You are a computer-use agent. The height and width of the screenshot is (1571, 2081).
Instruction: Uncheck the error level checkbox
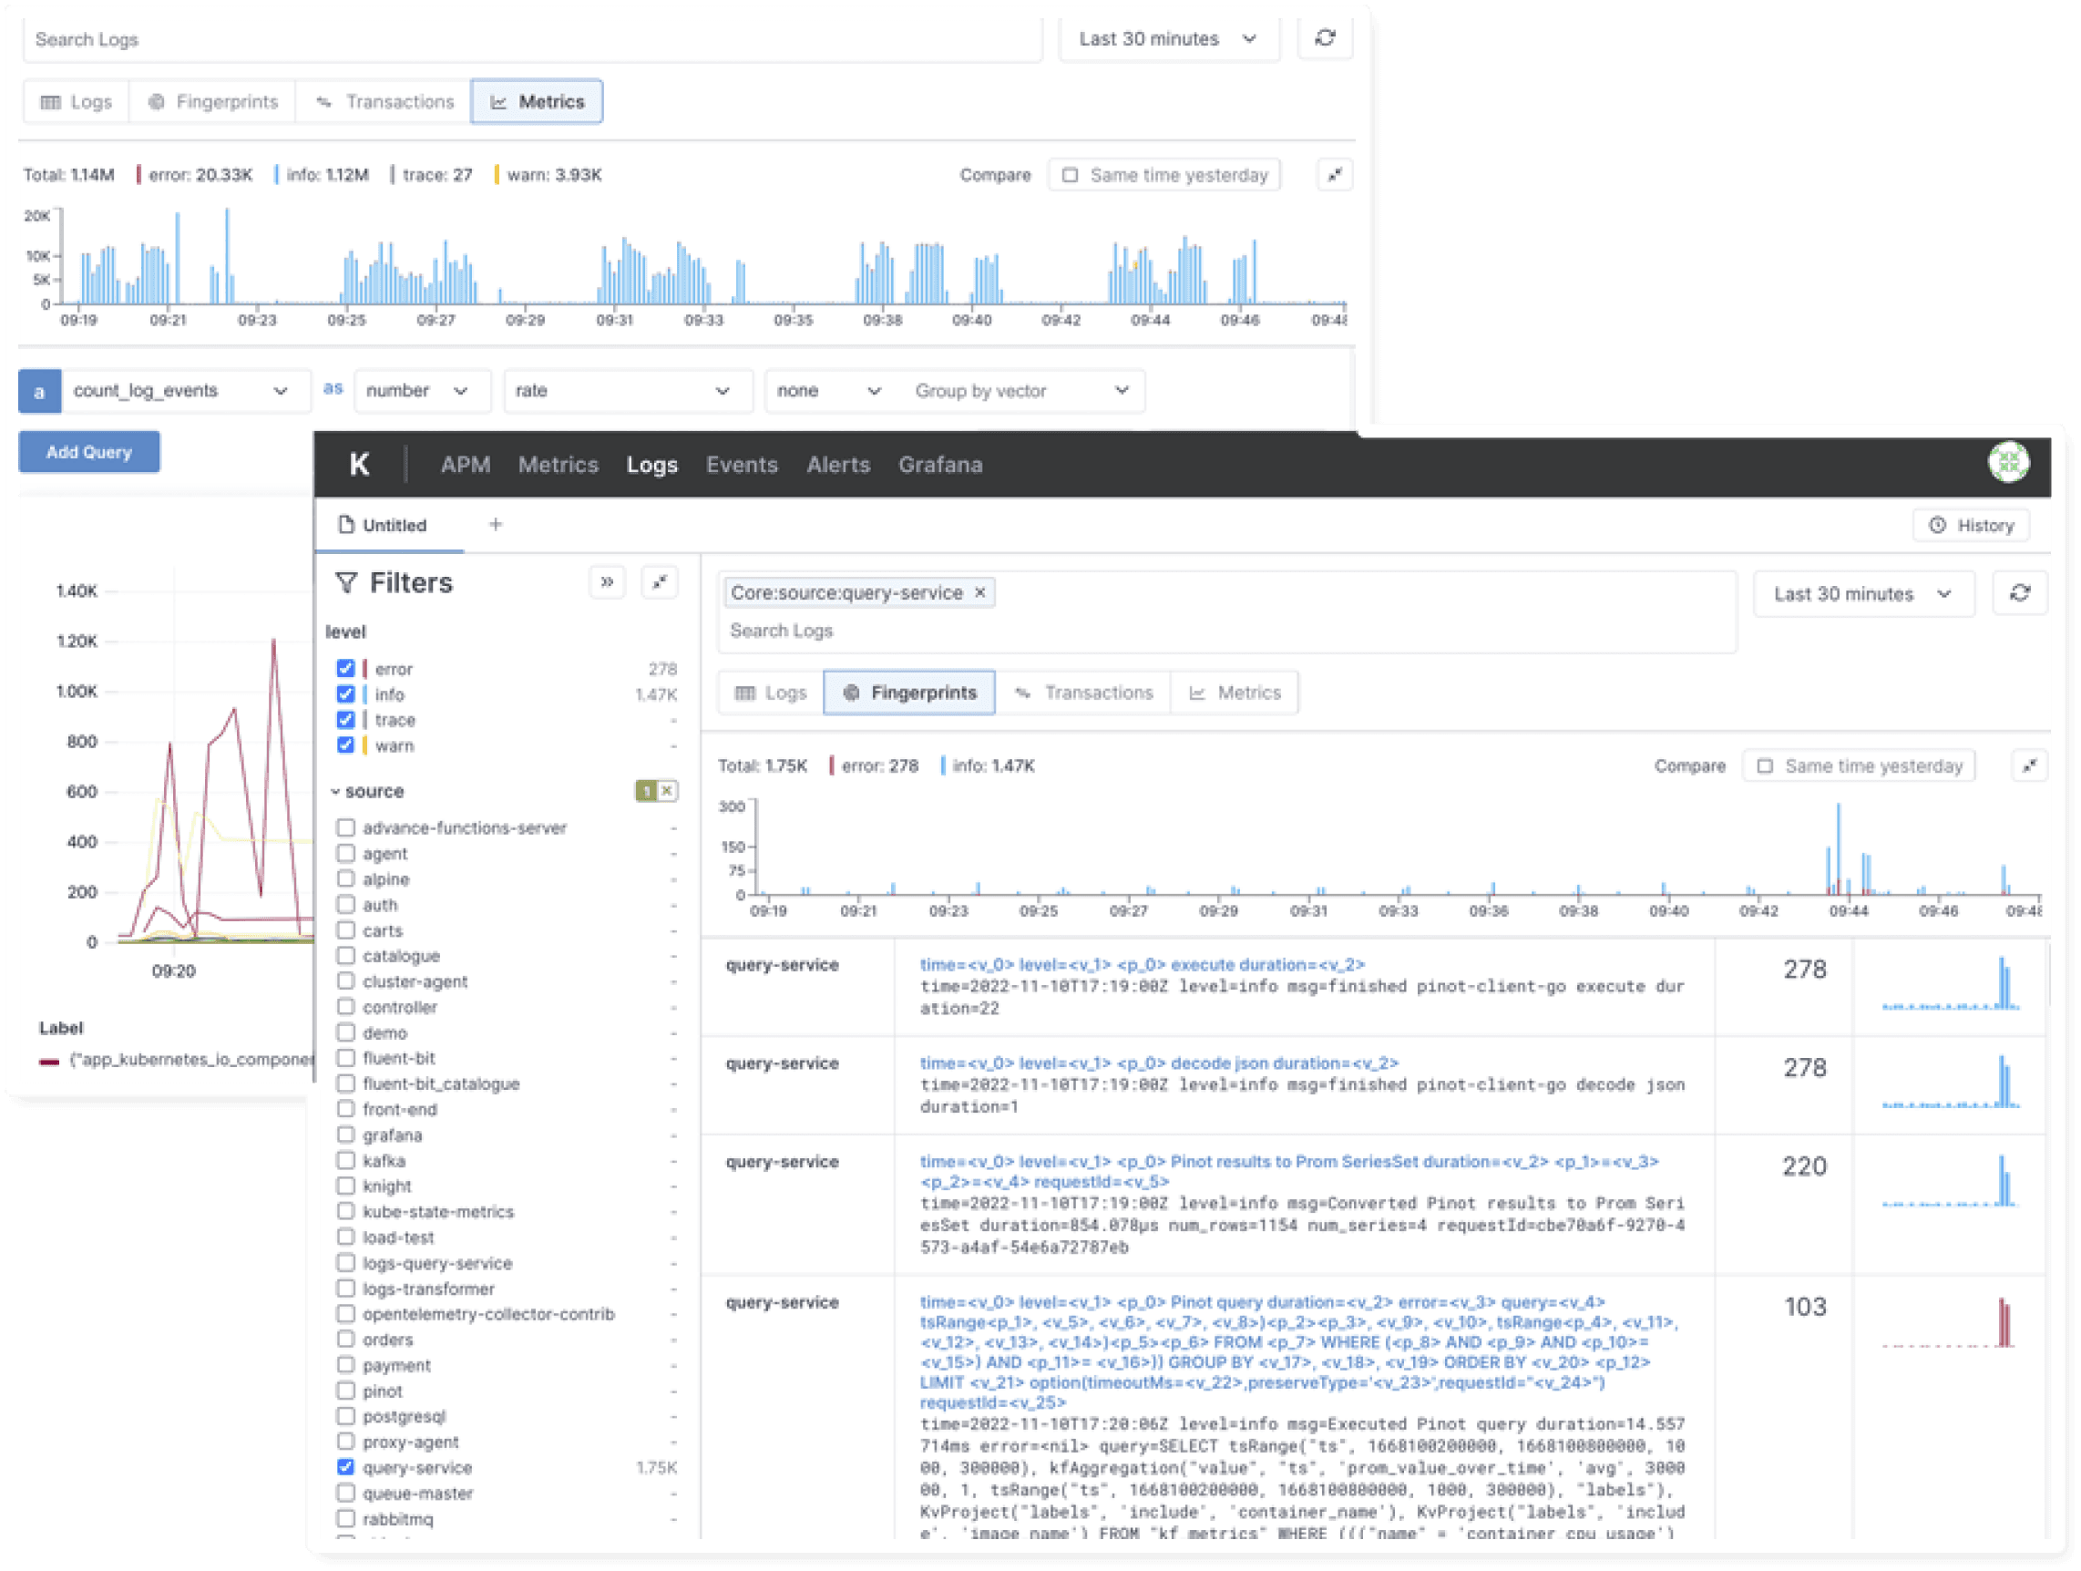click(345, 669)
